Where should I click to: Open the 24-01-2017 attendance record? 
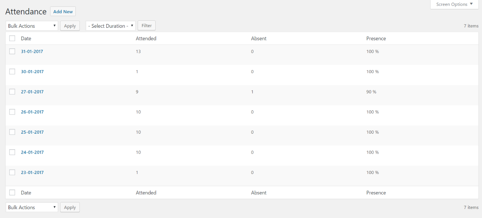(x=32, y=152)
